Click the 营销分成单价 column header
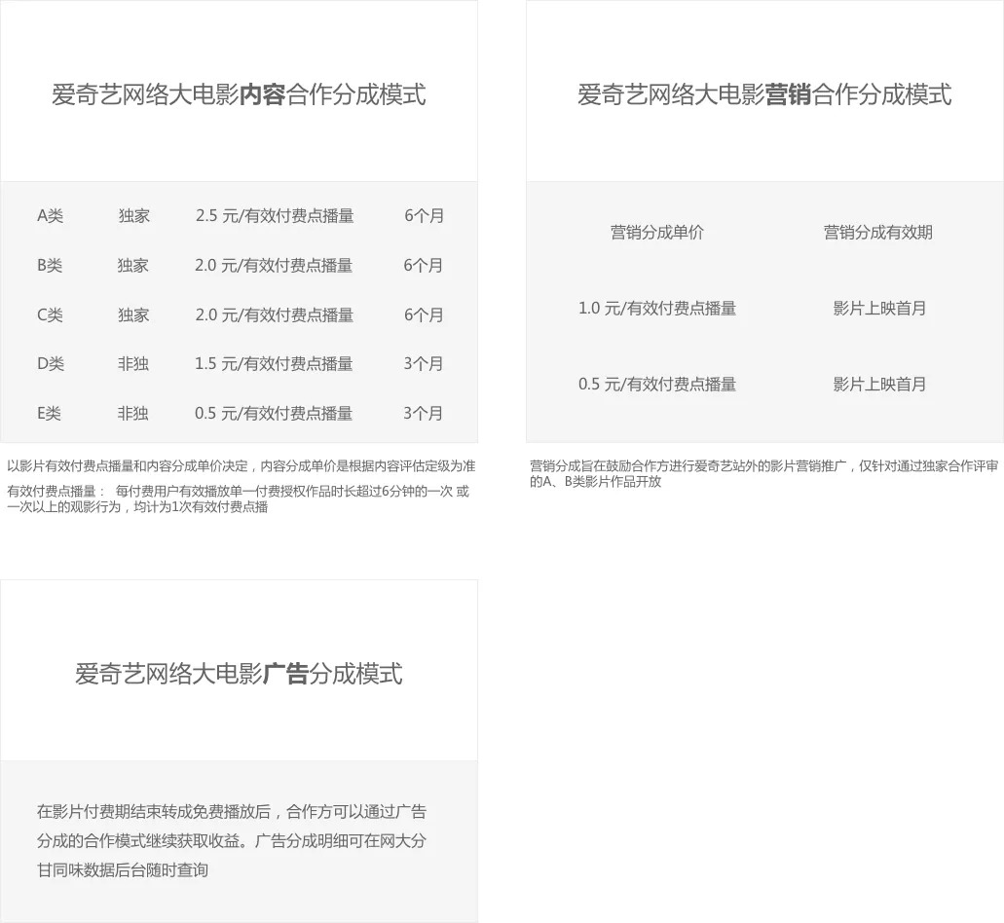 [657, 232]
